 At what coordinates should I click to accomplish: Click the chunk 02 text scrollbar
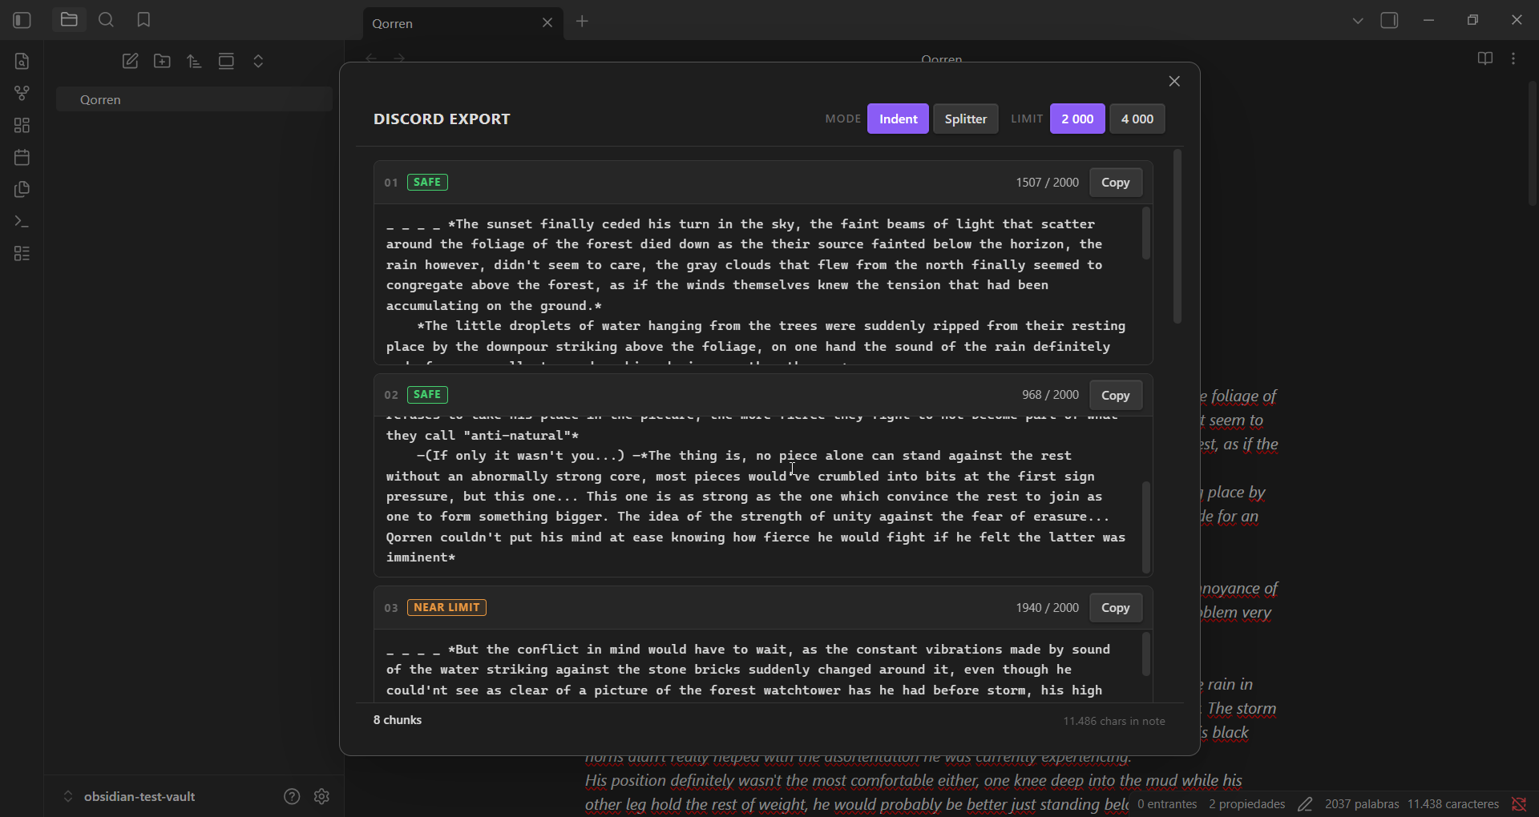pos(1146,527)
